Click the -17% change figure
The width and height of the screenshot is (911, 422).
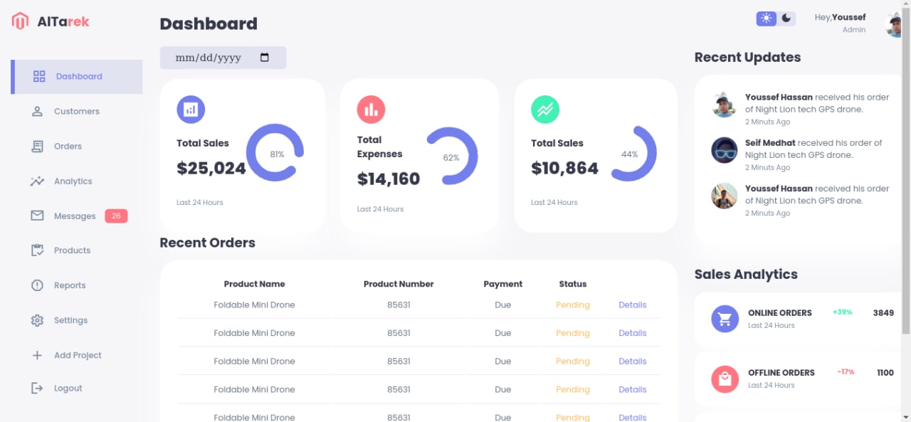coord(846,372)
